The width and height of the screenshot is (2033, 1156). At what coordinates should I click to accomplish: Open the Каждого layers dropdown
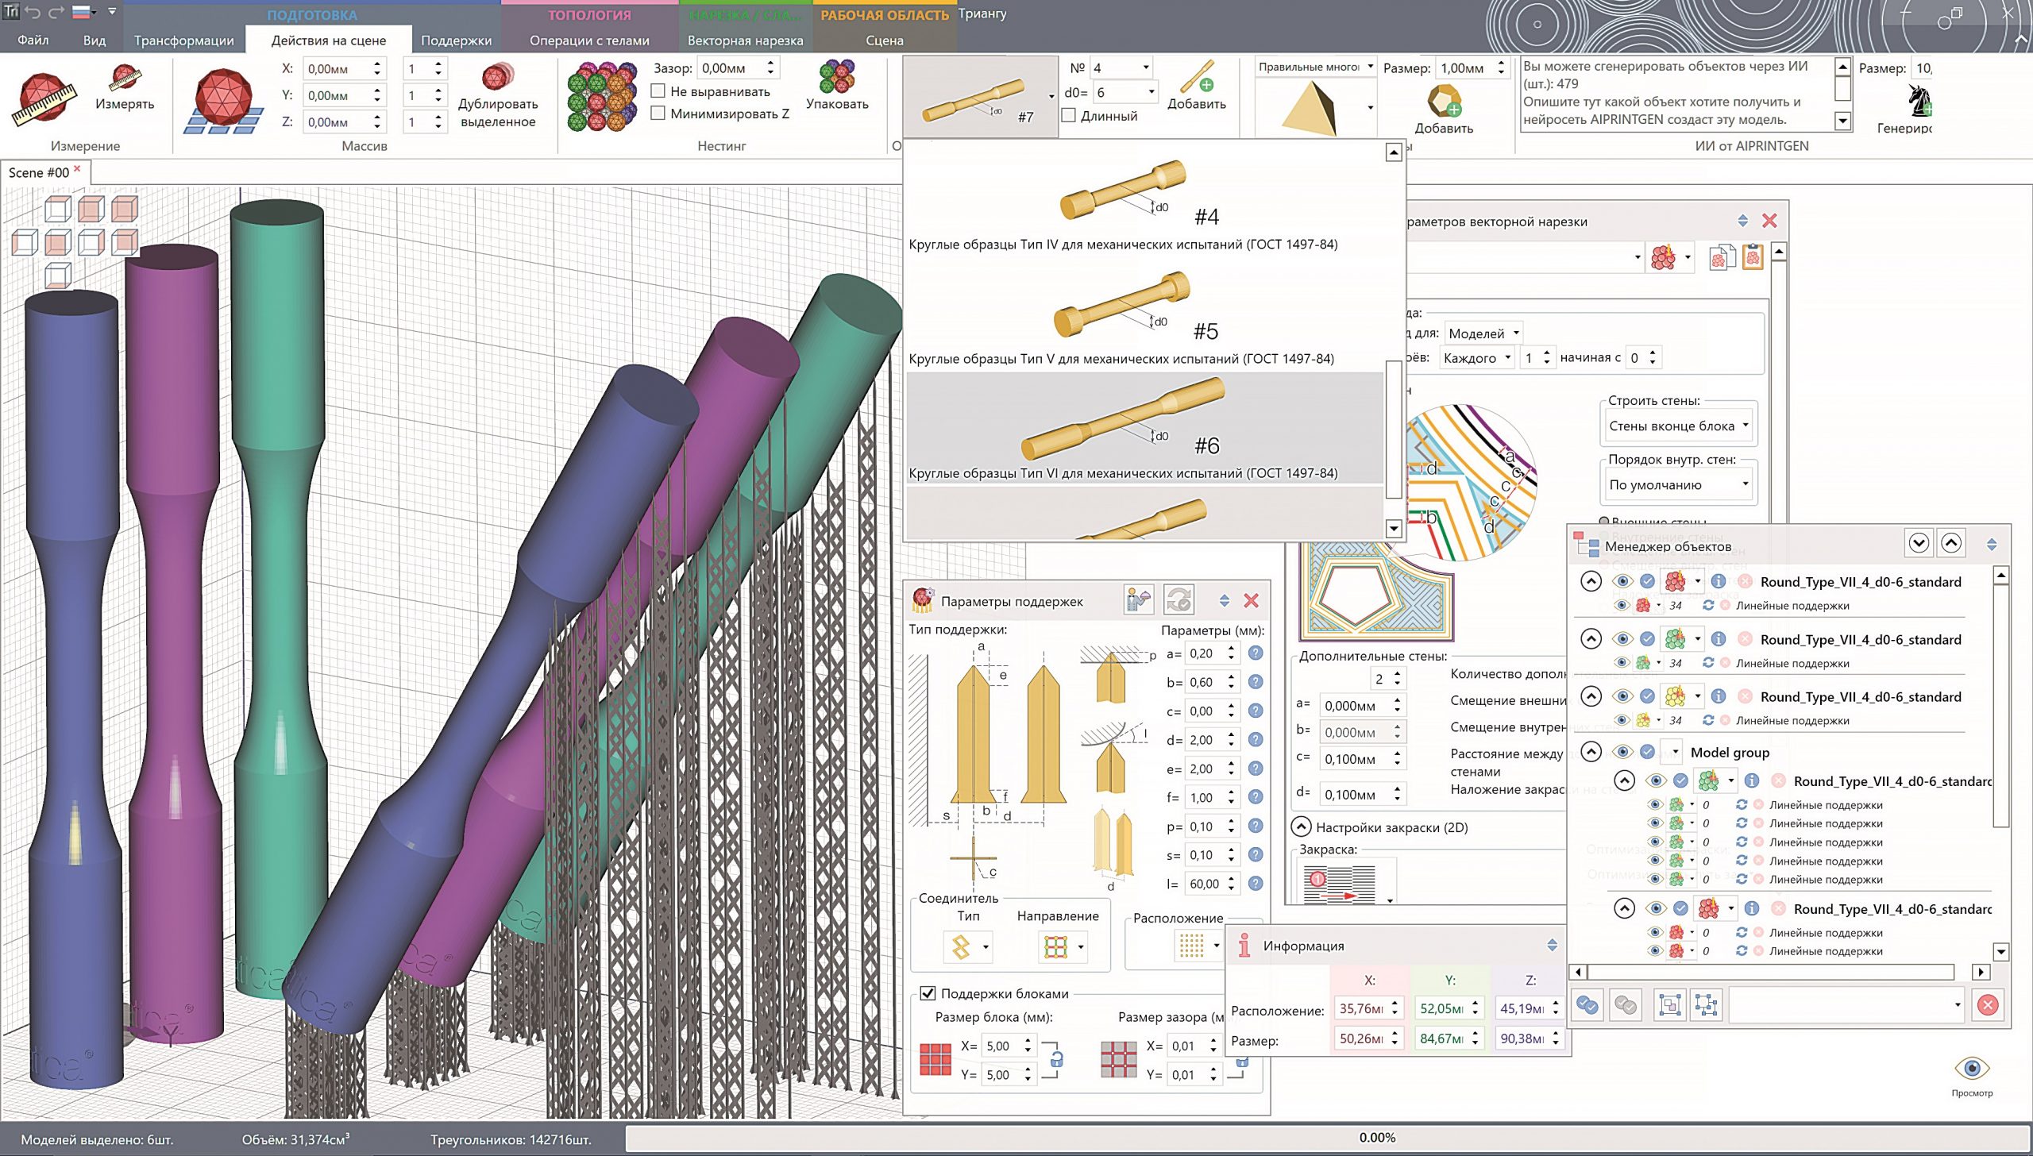click(1476, 358)
